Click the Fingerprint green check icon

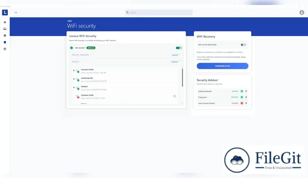click(x=242, y=97)
